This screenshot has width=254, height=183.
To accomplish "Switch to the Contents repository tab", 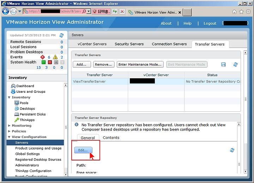I will point(111,138).
